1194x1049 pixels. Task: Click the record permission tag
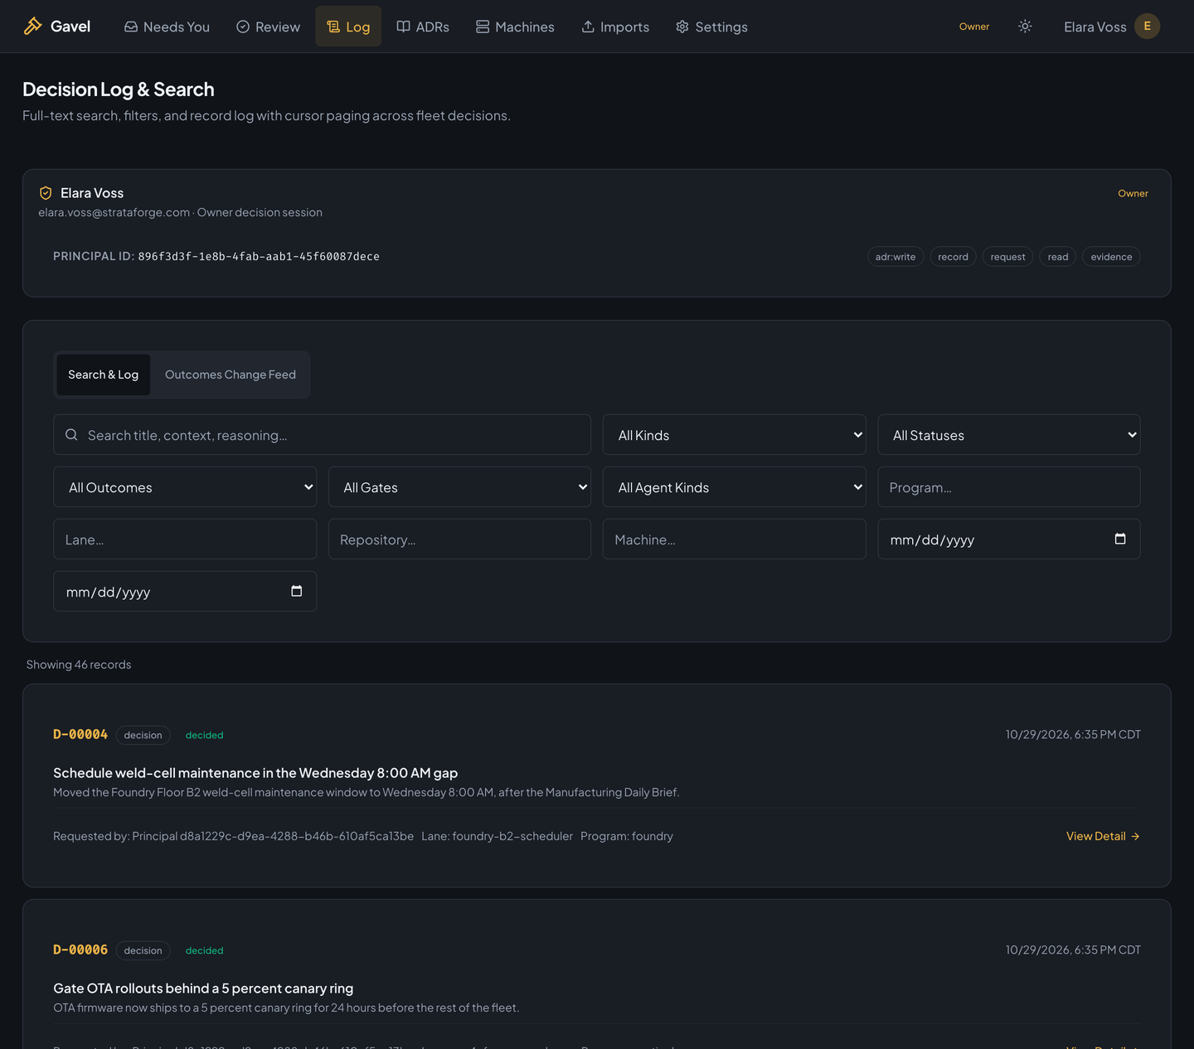(x=953, y=257)
